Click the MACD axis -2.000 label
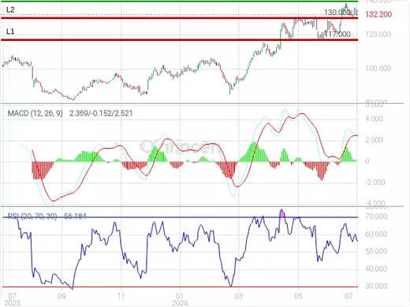Screen dimensions: 410x307 [x=375, y=183]
